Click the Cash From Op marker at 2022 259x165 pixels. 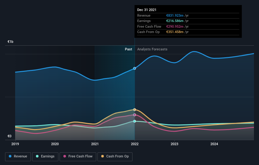pos(135,110)
